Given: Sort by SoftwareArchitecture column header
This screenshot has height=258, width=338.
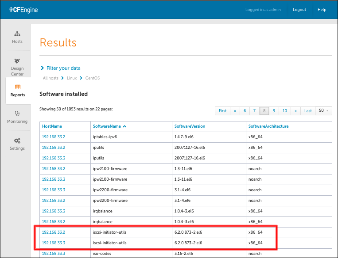Looking at the screenshot, I should tap(268, 126).
